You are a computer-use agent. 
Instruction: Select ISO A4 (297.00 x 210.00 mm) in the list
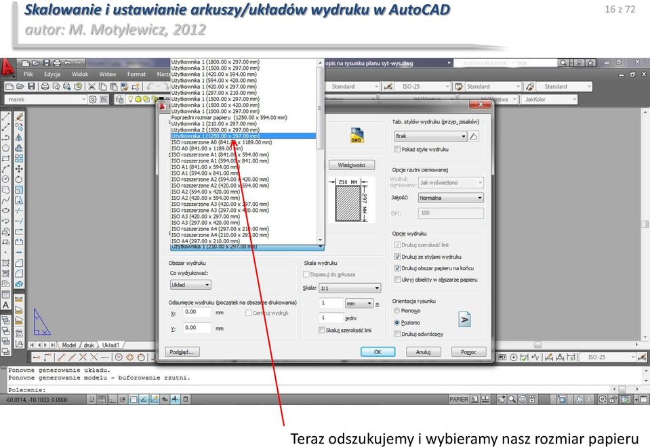click(x=243, y=240)
